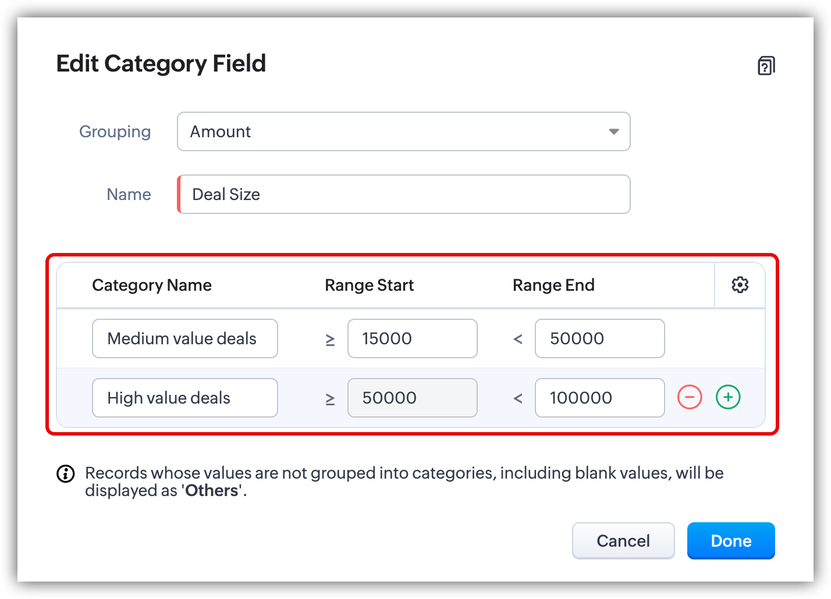Screen dimensions: 831x599
Task: Click the less-than symbol before Medium range end
Action: pyautogui.click(x=517, y=339)
